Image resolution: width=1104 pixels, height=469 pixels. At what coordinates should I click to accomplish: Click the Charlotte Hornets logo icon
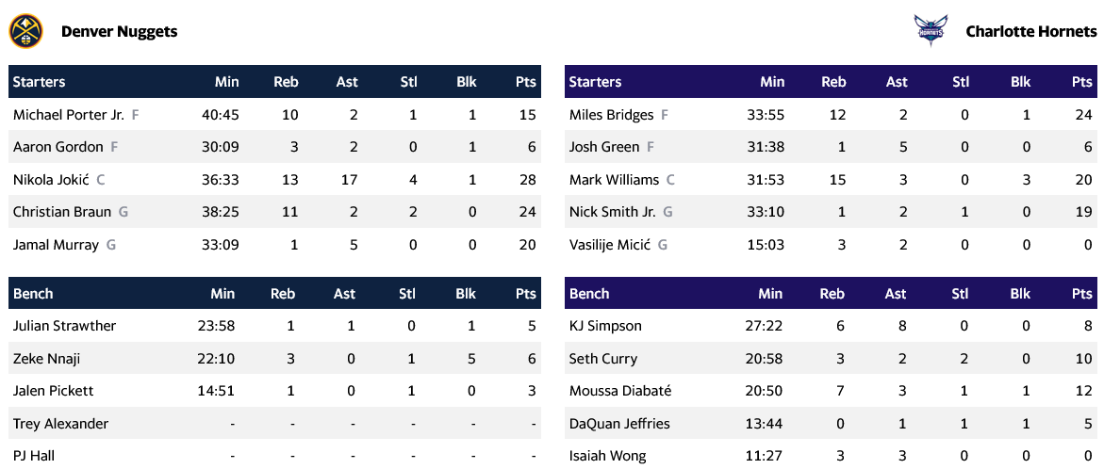pyautogui.click(x=930, y=31)
